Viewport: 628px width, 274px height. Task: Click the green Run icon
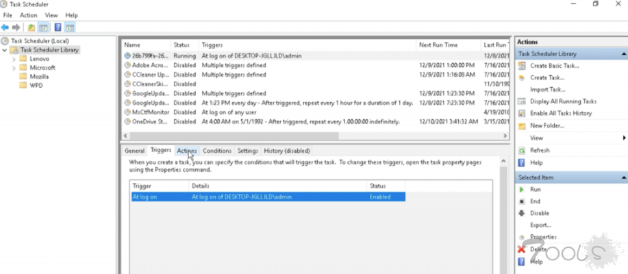click(523, 189)
